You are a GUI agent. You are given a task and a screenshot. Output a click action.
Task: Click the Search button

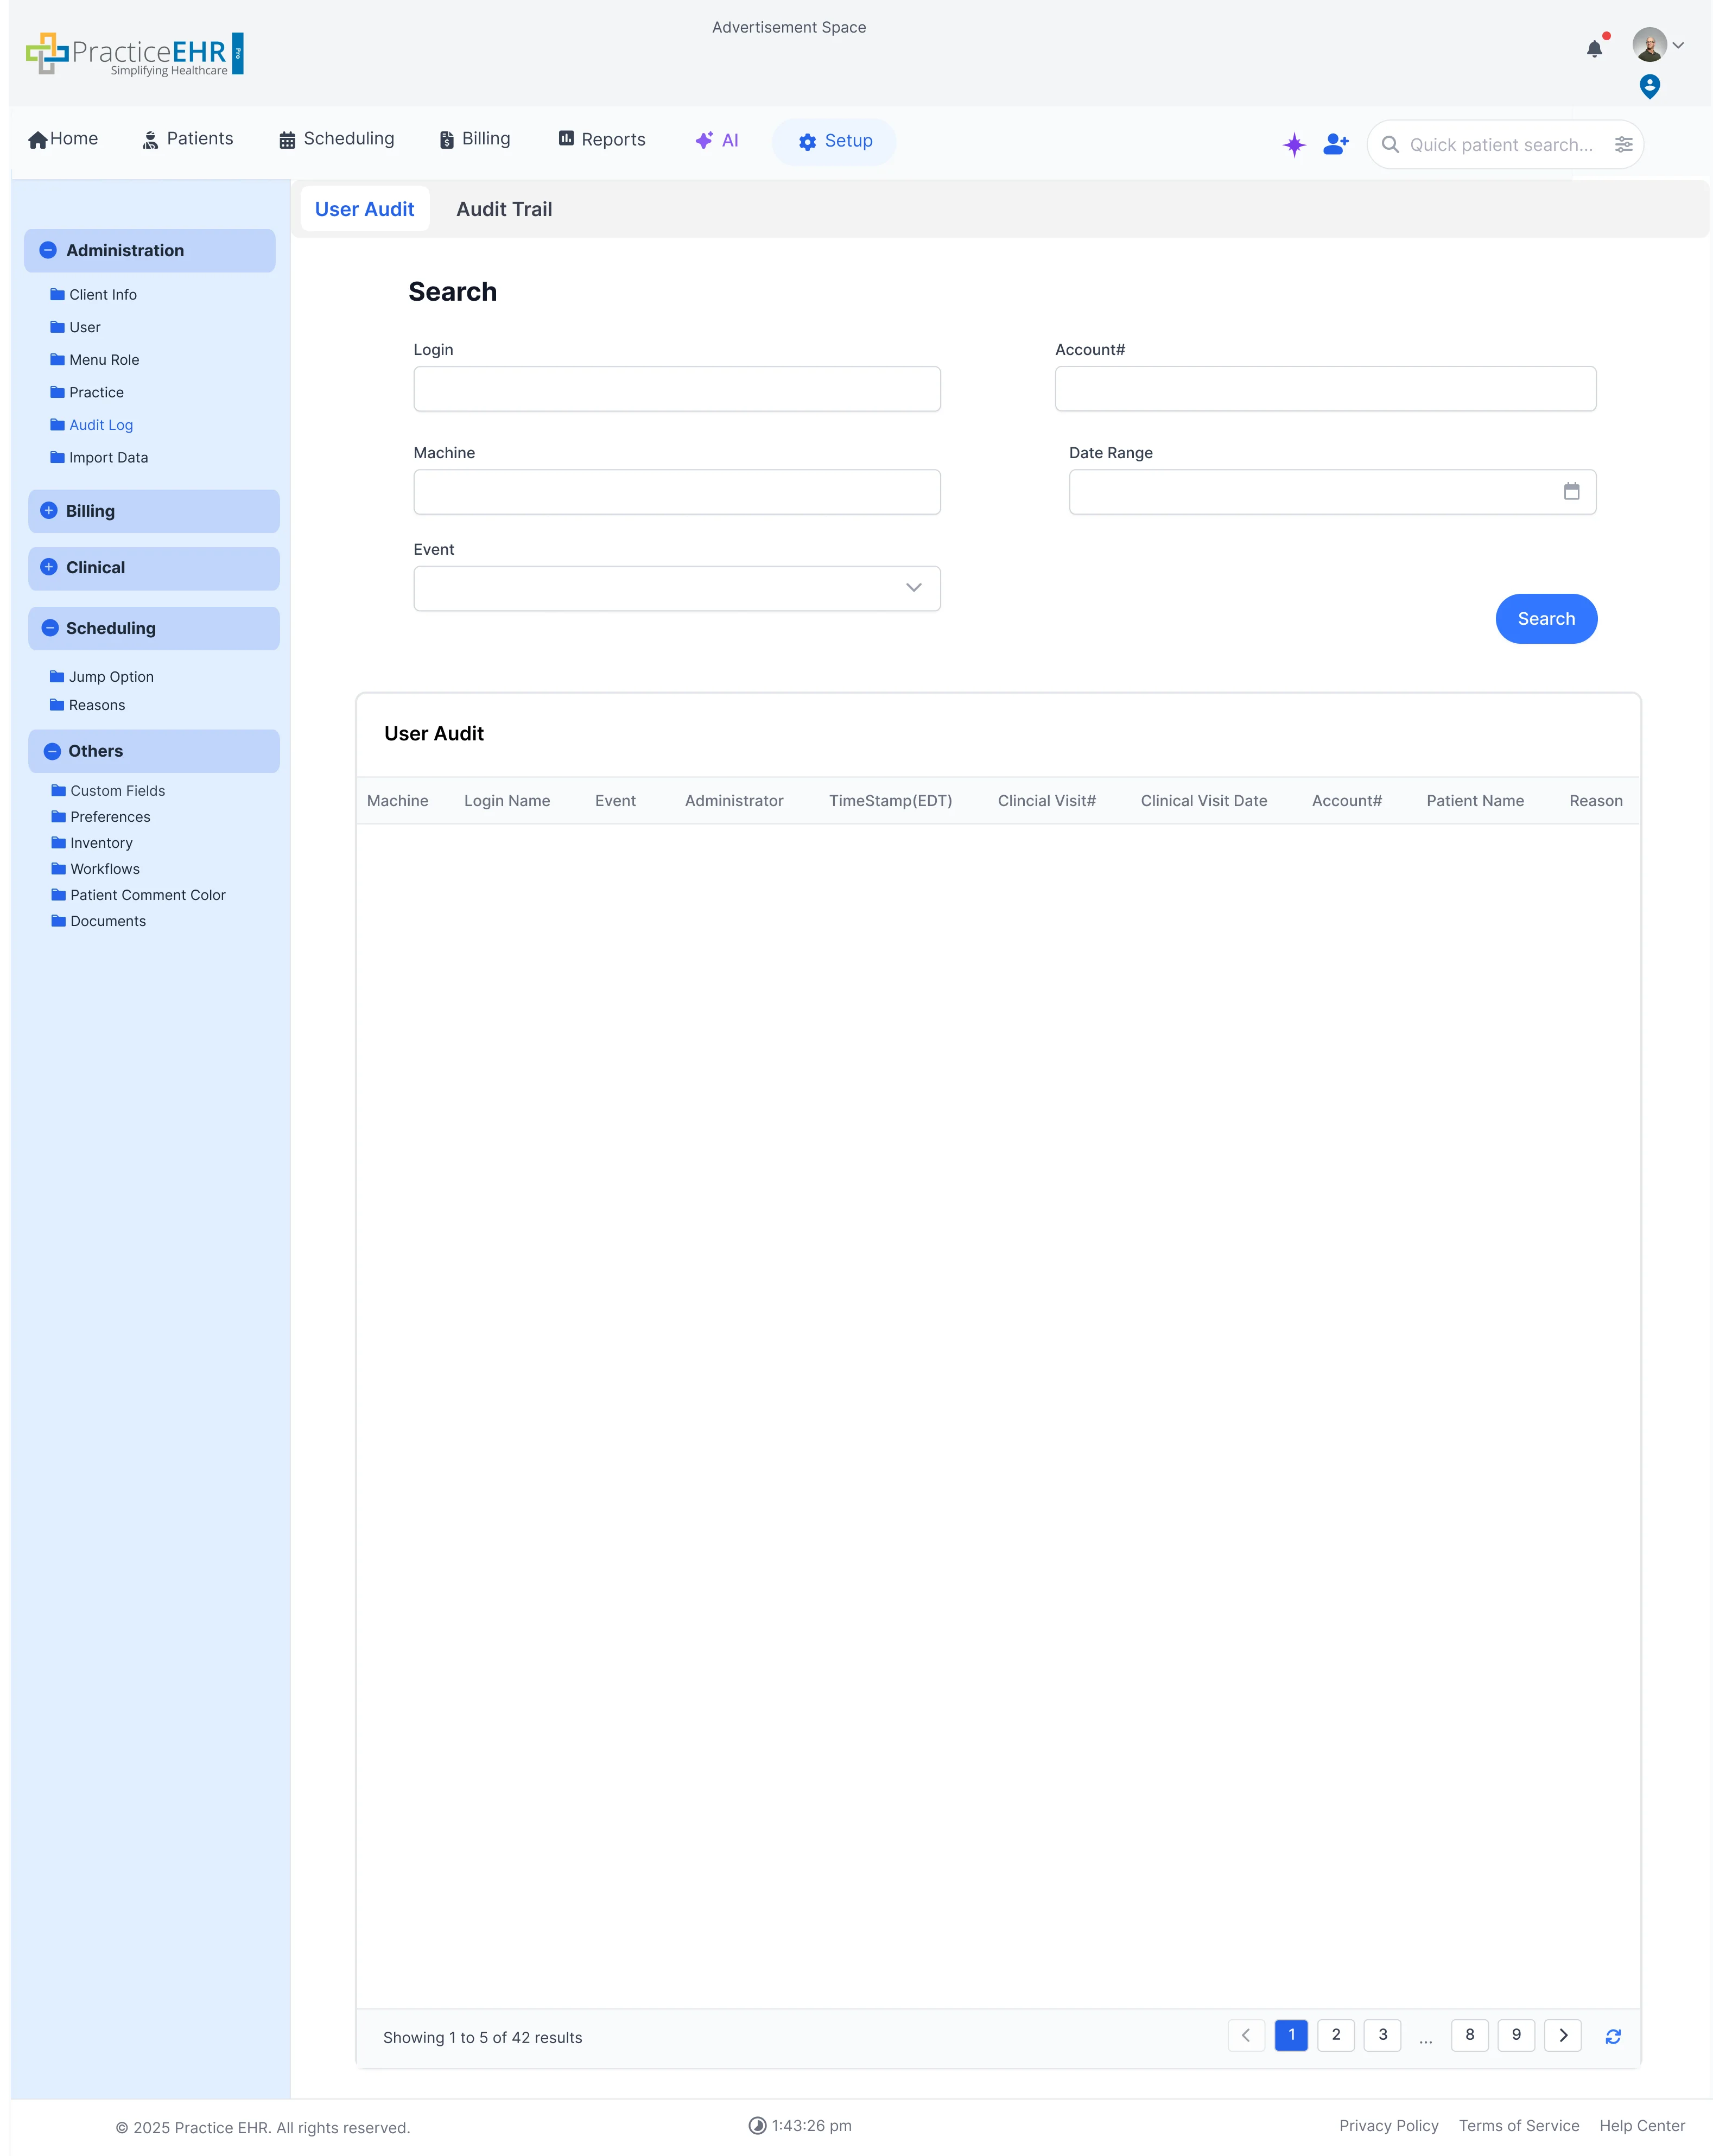pyautogui.click(x=1546, y=618)
